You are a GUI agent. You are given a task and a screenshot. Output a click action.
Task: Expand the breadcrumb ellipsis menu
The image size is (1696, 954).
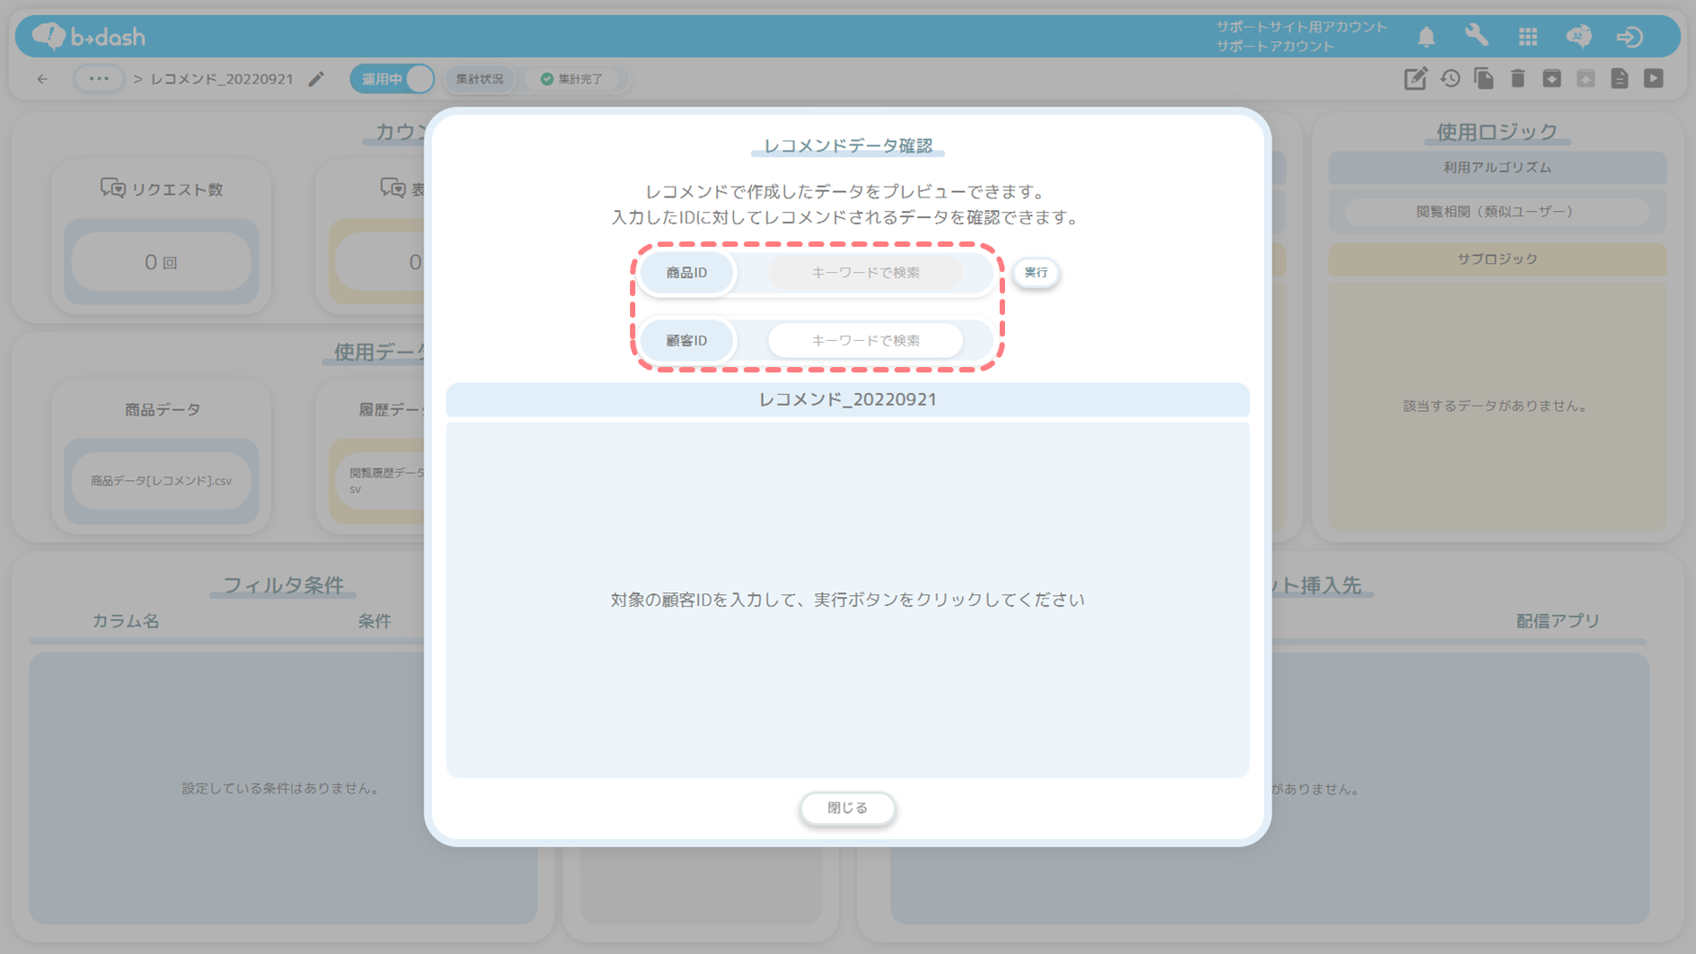(x=99, y=79)
